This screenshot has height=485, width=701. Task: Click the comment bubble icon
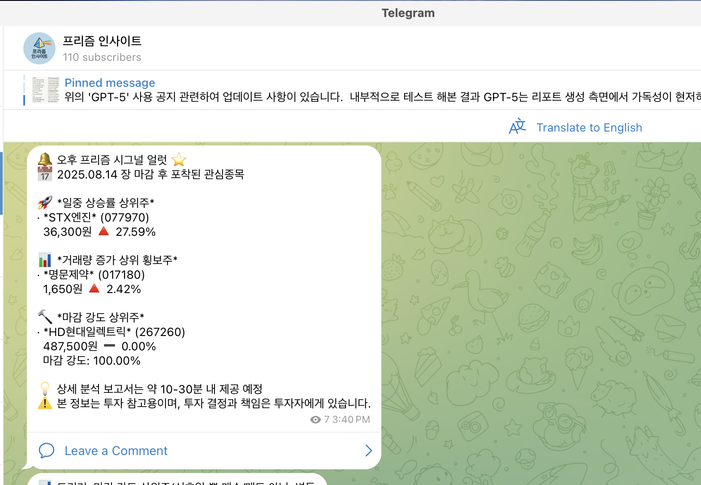click(x=47, y=451)
